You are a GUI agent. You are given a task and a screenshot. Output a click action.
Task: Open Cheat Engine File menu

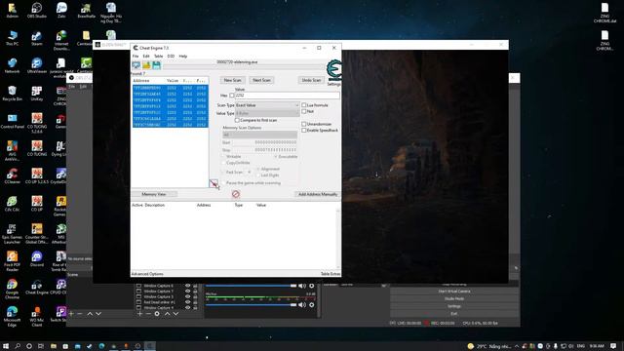tap(136, 57)
